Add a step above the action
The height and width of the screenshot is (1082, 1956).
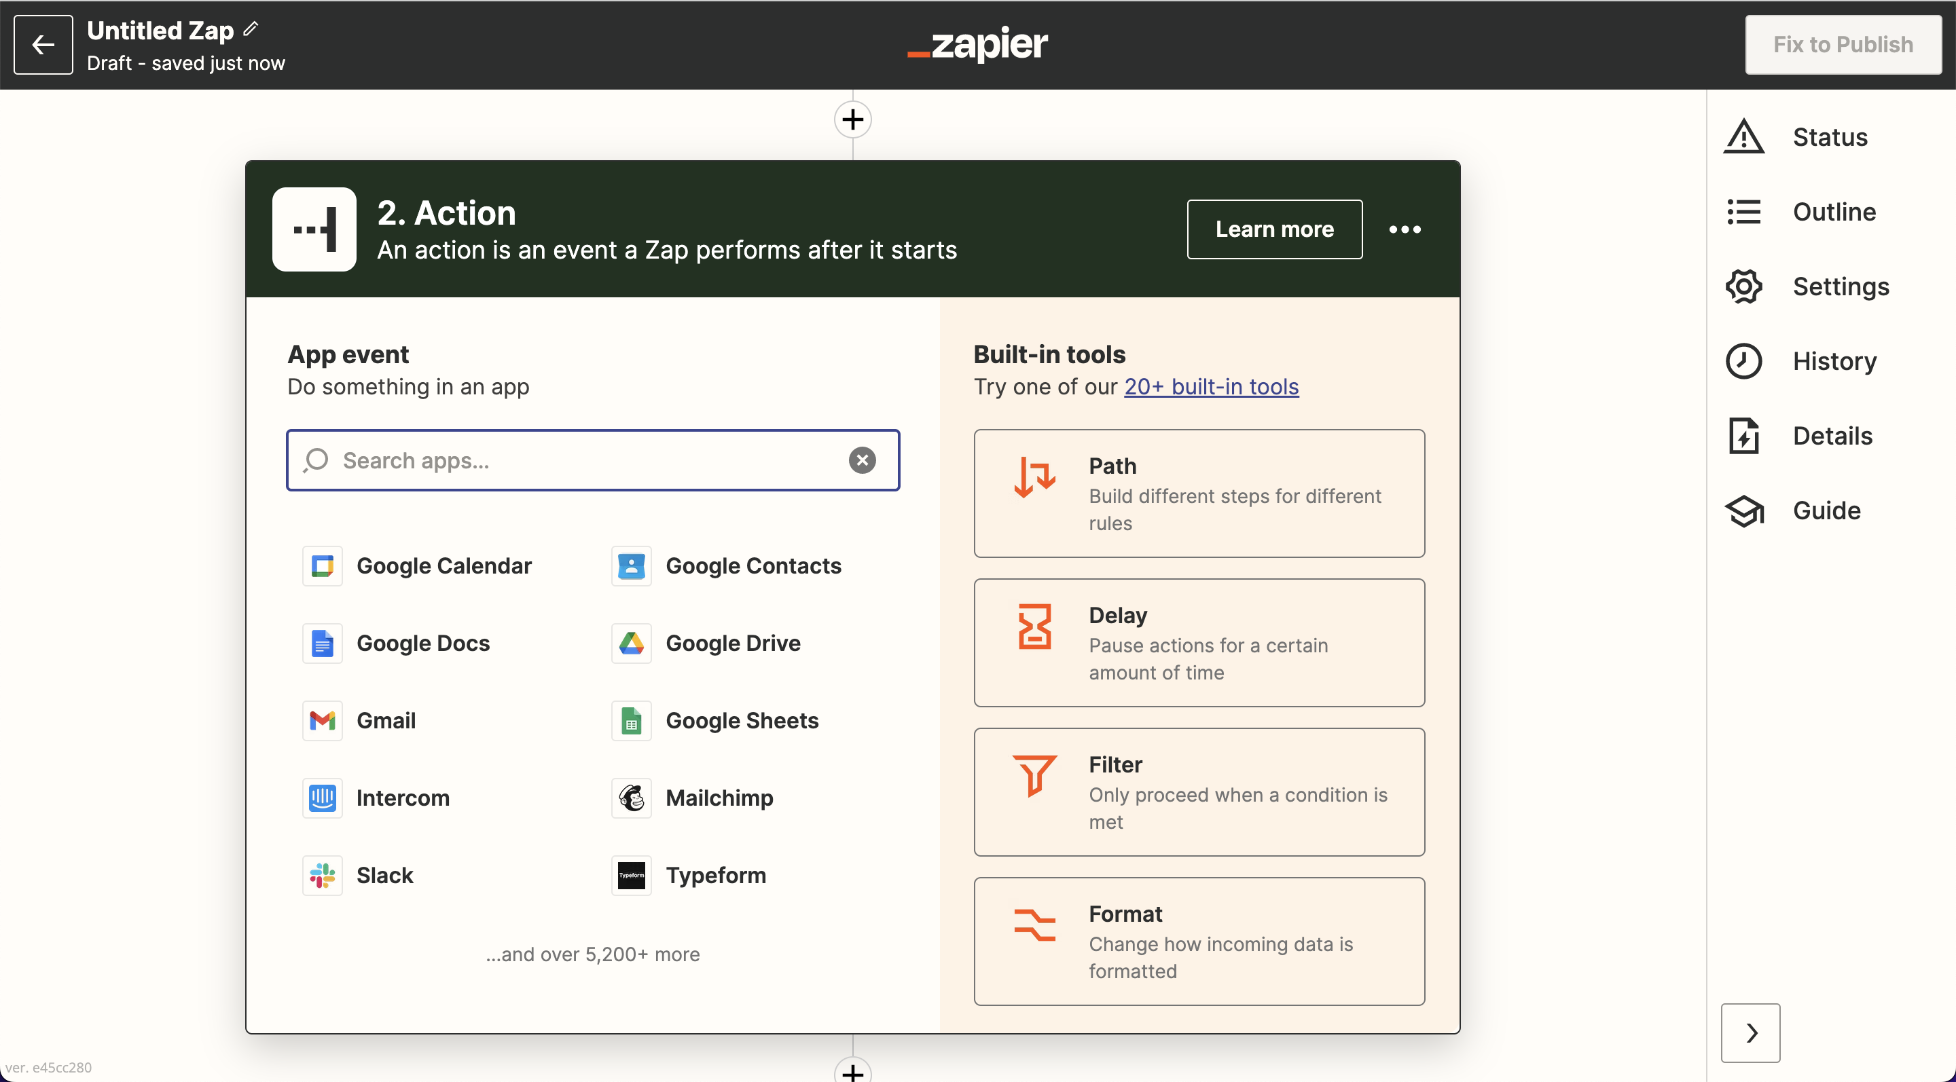853,119
